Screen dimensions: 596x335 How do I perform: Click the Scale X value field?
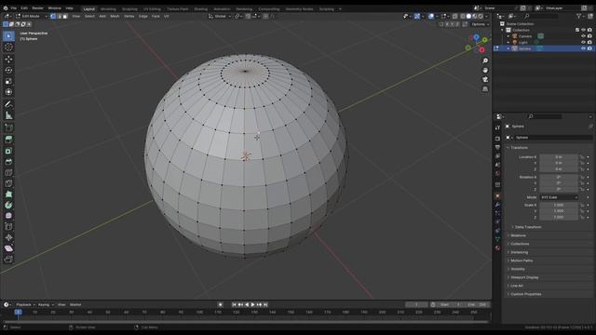point(559,205)
